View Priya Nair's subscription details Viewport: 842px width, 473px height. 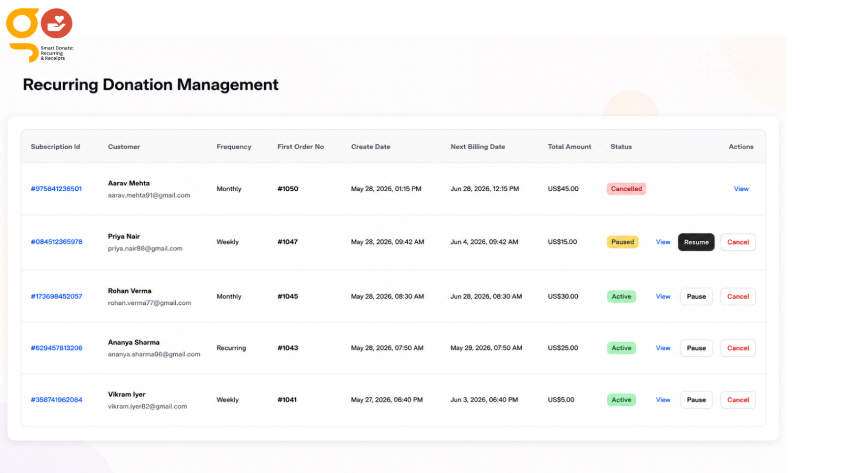click(663, 242)
